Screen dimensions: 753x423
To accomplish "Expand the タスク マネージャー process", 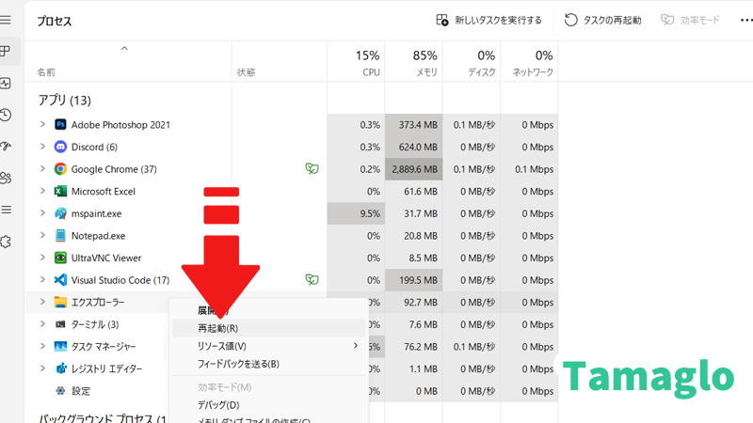I will pos(42,346).
